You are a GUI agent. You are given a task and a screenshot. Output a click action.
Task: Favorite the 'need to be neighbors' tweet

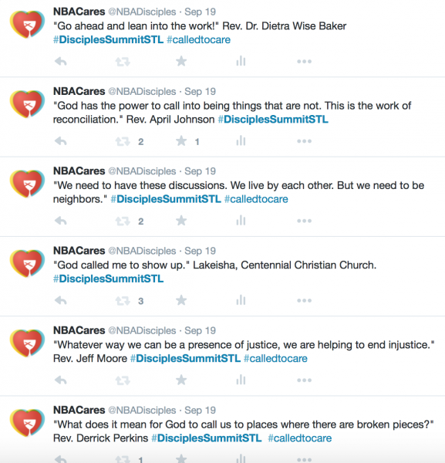[x=181, y=221]
